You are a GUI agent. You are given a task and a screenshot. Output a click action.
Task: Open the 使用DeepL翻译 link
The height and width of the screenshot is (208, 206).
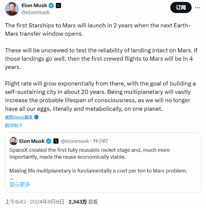click(19, 117)
